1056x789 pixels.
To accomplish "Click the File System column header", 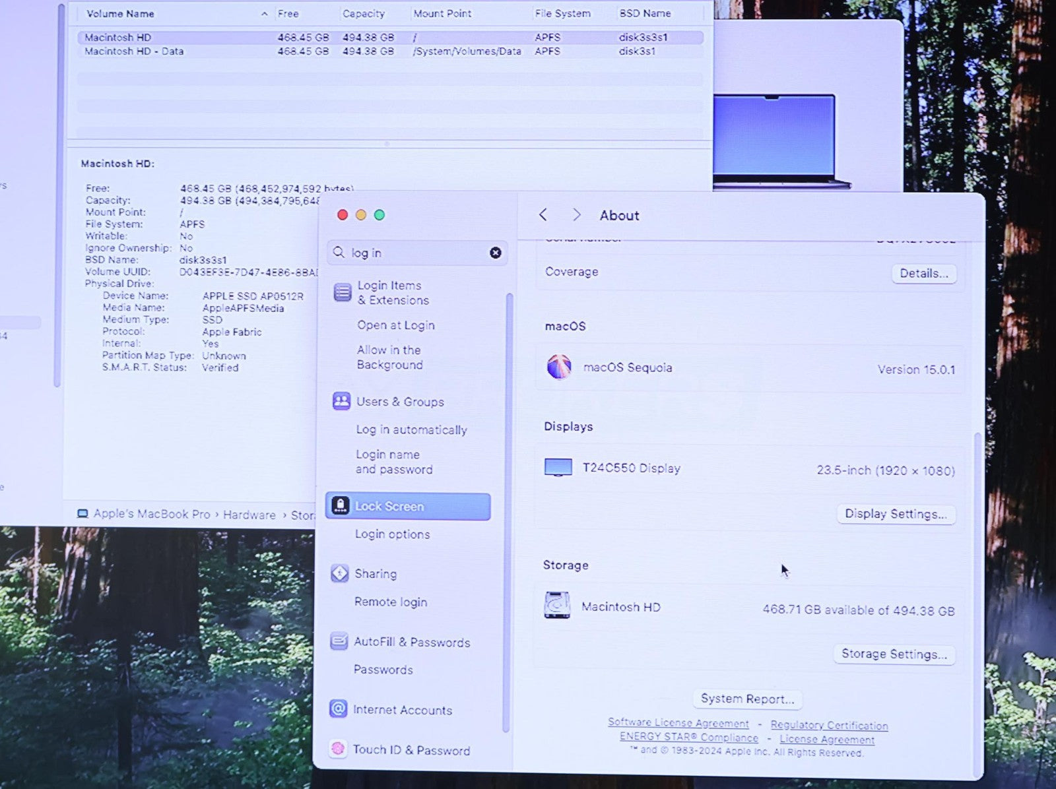I will pos(563,13).
